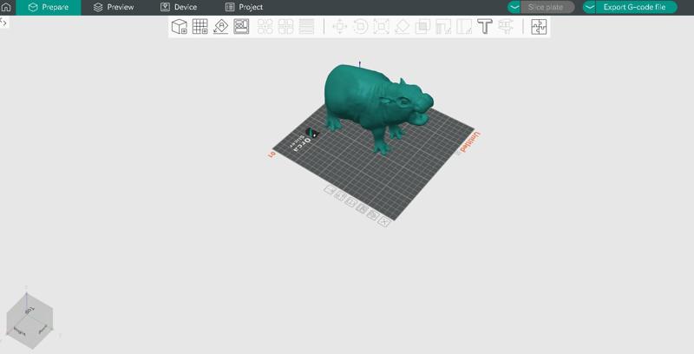Click the Auto orient icon
The height and width of the screenshot is (354, 694).
tap(220, 27)
